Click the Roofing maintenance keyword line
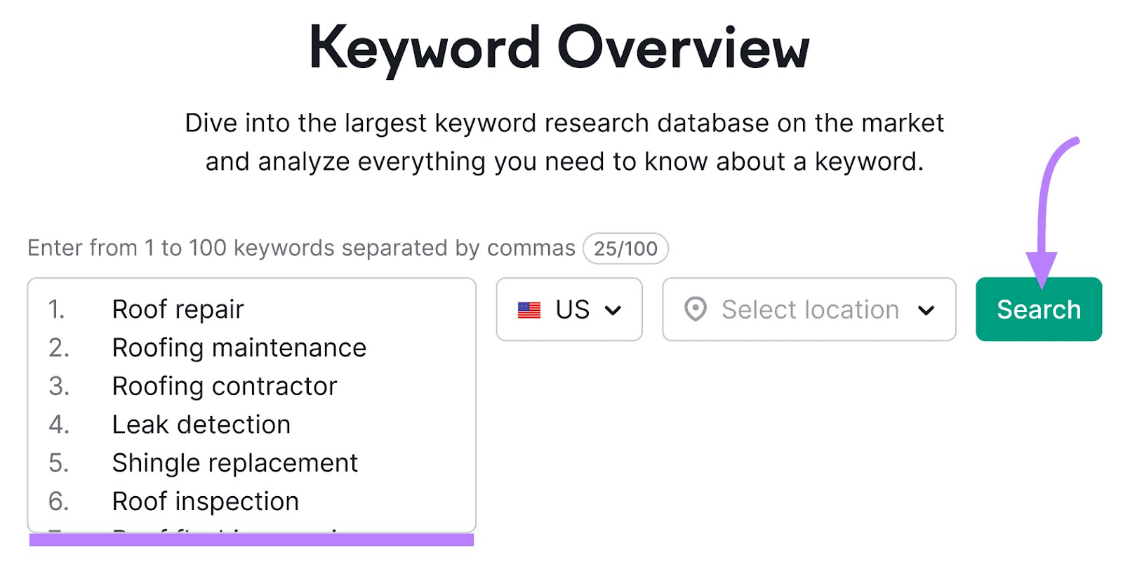The image size is (1123, 567). click(x=239, y=348)
